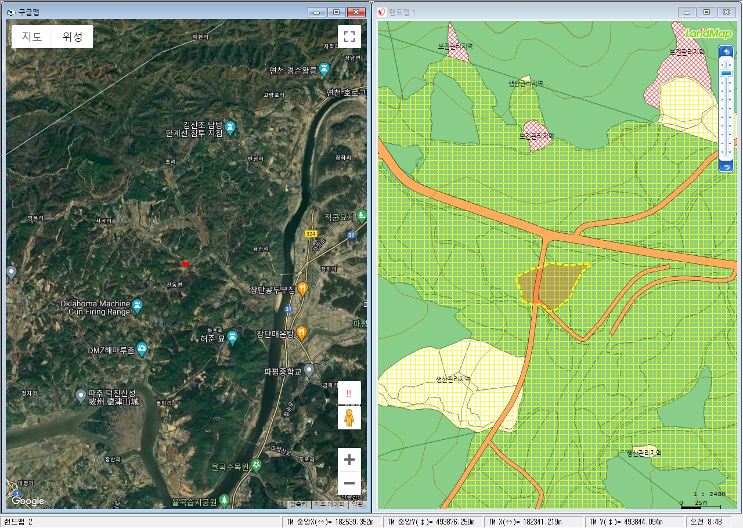This screenshot has width=743, height=528.
Task: Zoom out with LandMap minus button
Action: 726,167
